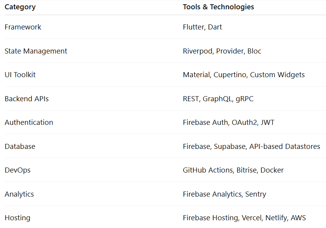326x228 pixels.
Task: Select the UI Toolkit cell
Action: tap(20, 75)
